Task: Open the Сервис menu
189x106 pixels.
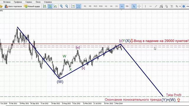Action: (29, 2)
